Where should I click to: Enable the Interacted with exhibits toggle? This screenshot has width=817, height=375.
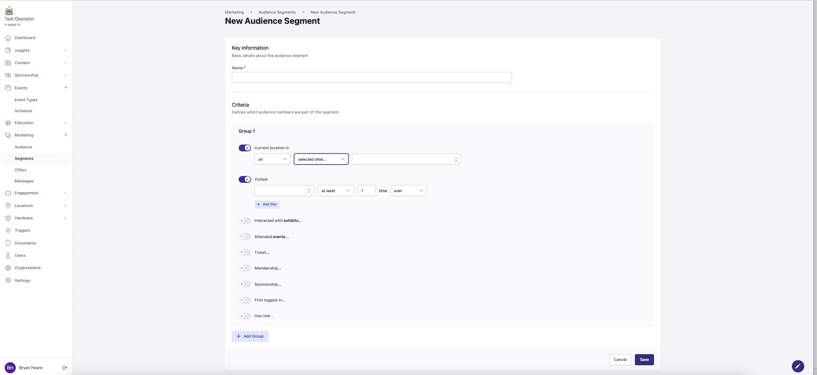[245, 221]
